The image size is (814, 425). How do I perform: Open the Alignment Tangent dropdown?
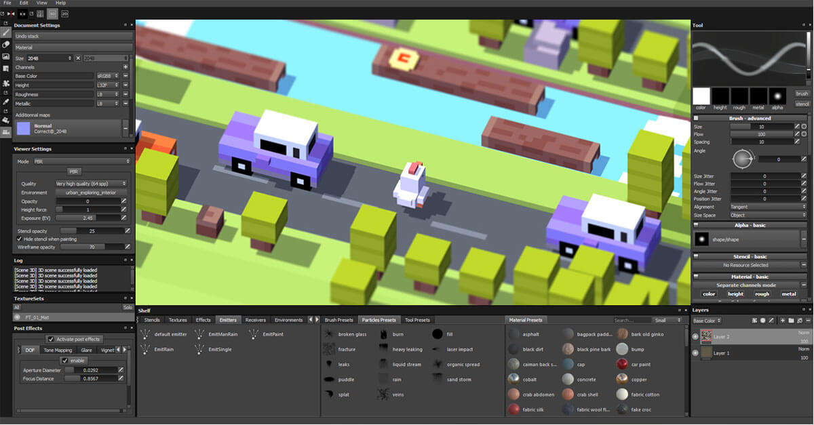(768, 207)
